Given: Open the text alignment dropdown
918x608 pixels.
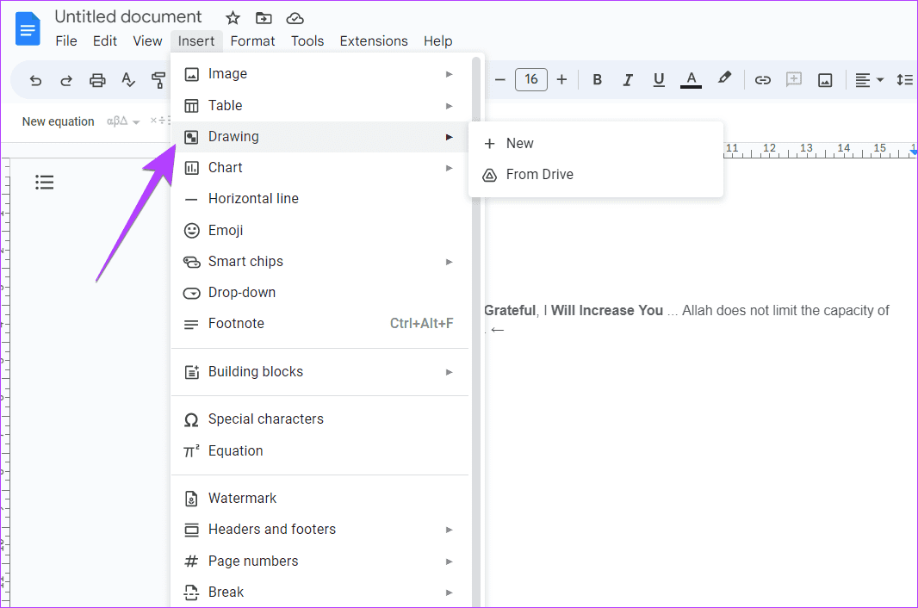Looking at the screenshot, I should pyautogui.click(x=869, y=80).
